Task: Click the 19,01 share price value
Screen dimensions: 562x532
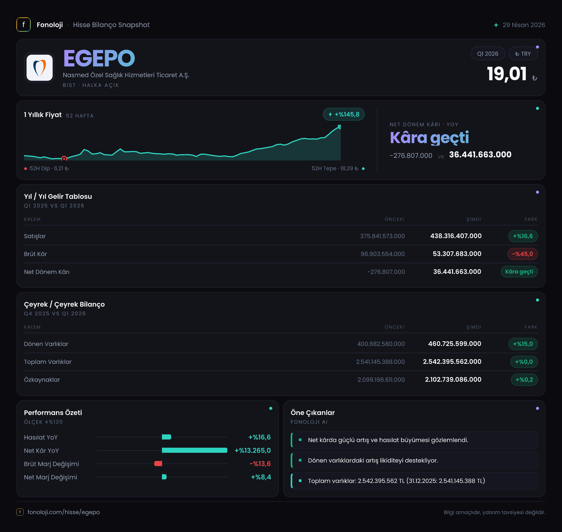Action: [507, 74]
